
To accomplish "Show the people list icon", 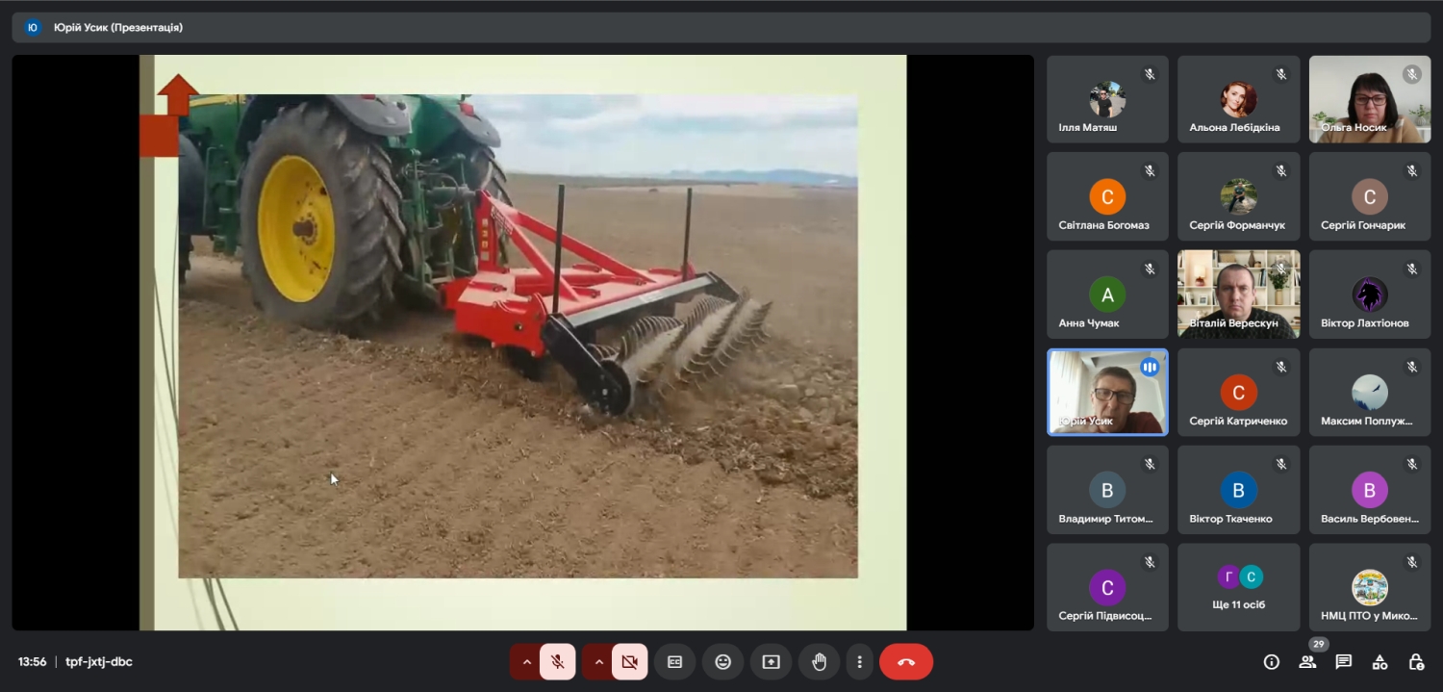I will coord(1307,662).
